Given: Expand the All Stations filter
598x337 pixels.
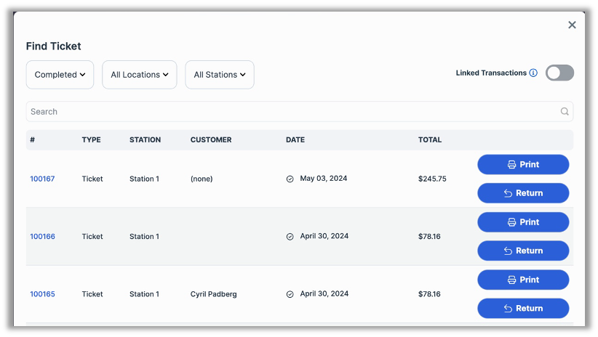Looking at the screenshot, I should pyautogui.click(x=220, y=75).
